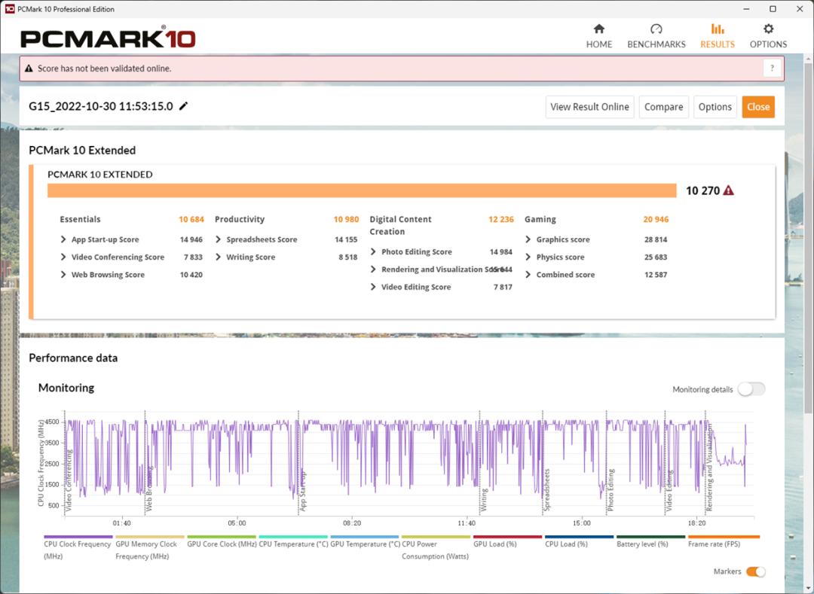Viewport: 814px width, 594px height.
Task: Enable the Monitoring details toggle
Action: click(751, 389)
